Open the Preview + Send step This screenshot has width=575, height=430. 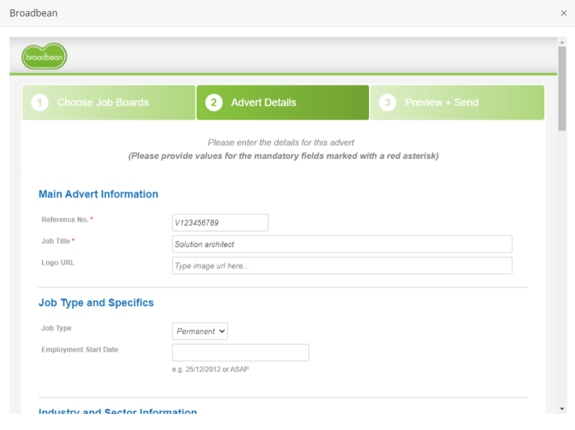point(457,103)
